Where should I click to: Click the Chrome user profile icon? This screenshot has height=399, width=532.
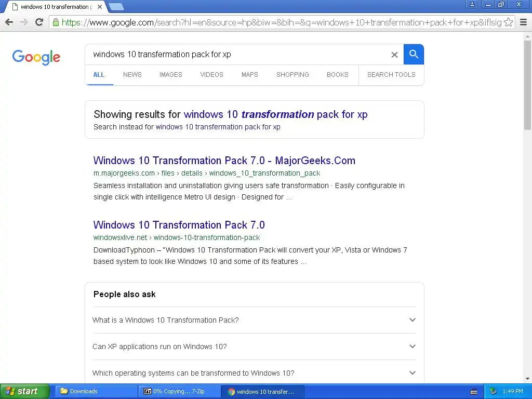(x=472, y=4)
